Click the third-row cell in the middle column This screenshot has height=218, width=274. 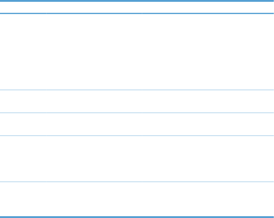94,124
